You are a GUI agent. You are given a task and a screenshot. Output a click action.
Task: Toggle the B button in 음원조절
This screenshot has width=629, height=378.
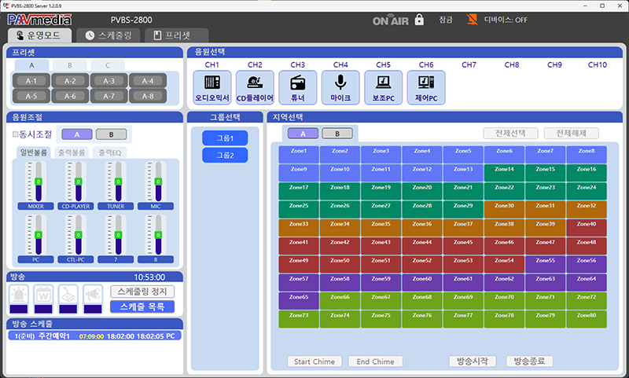tap(111, 134)
